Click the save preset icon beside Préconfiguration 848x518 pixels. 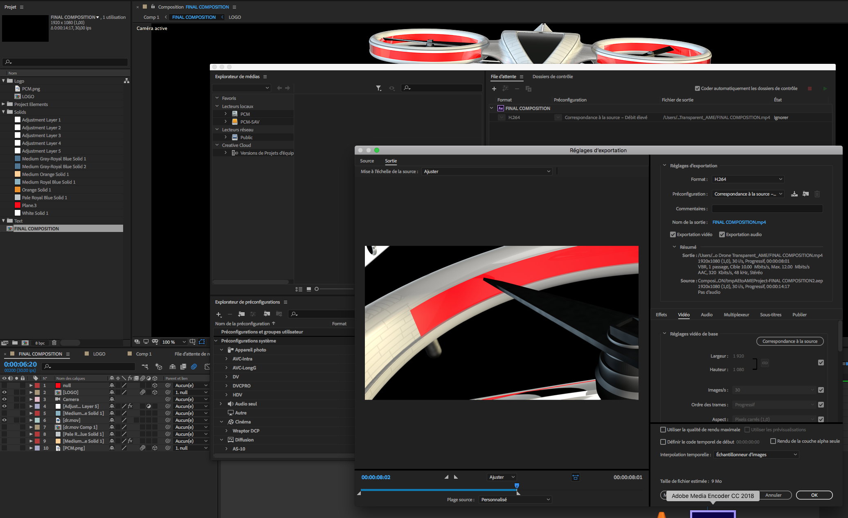794,194
